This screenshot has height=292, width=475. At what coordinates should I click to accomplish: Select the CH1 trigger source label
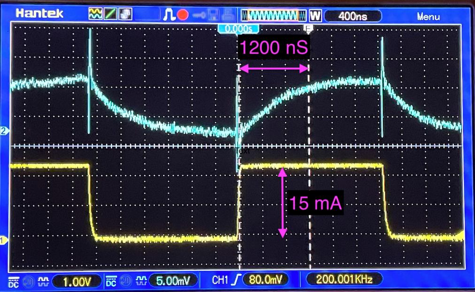tap(220, 281)
